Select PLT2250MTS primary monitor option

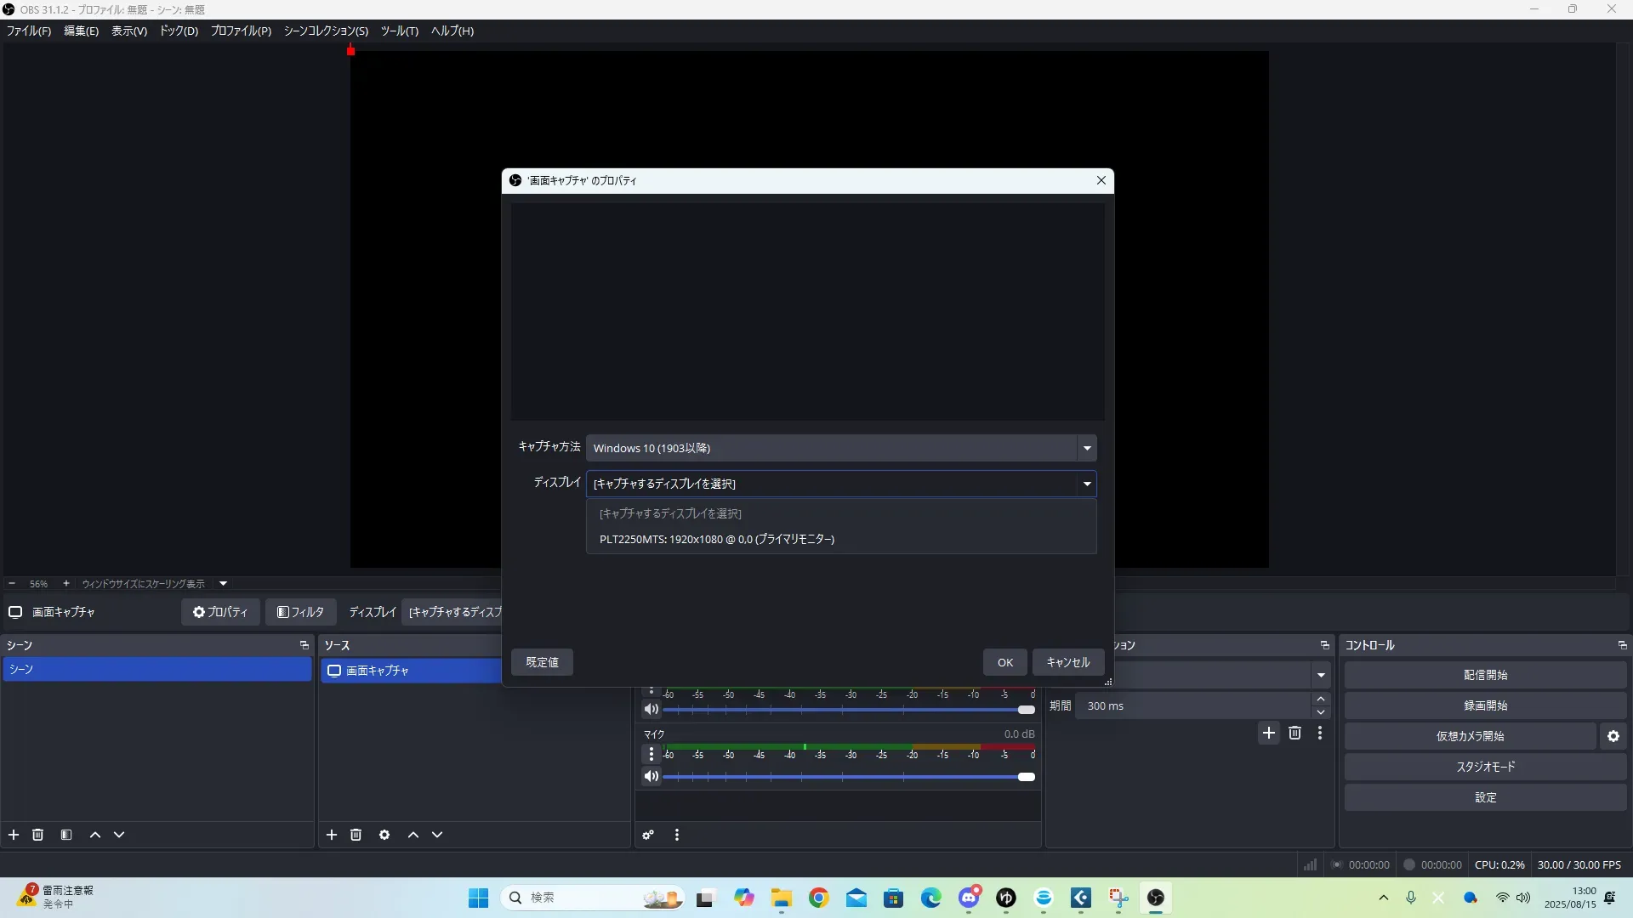coord(717,539)
